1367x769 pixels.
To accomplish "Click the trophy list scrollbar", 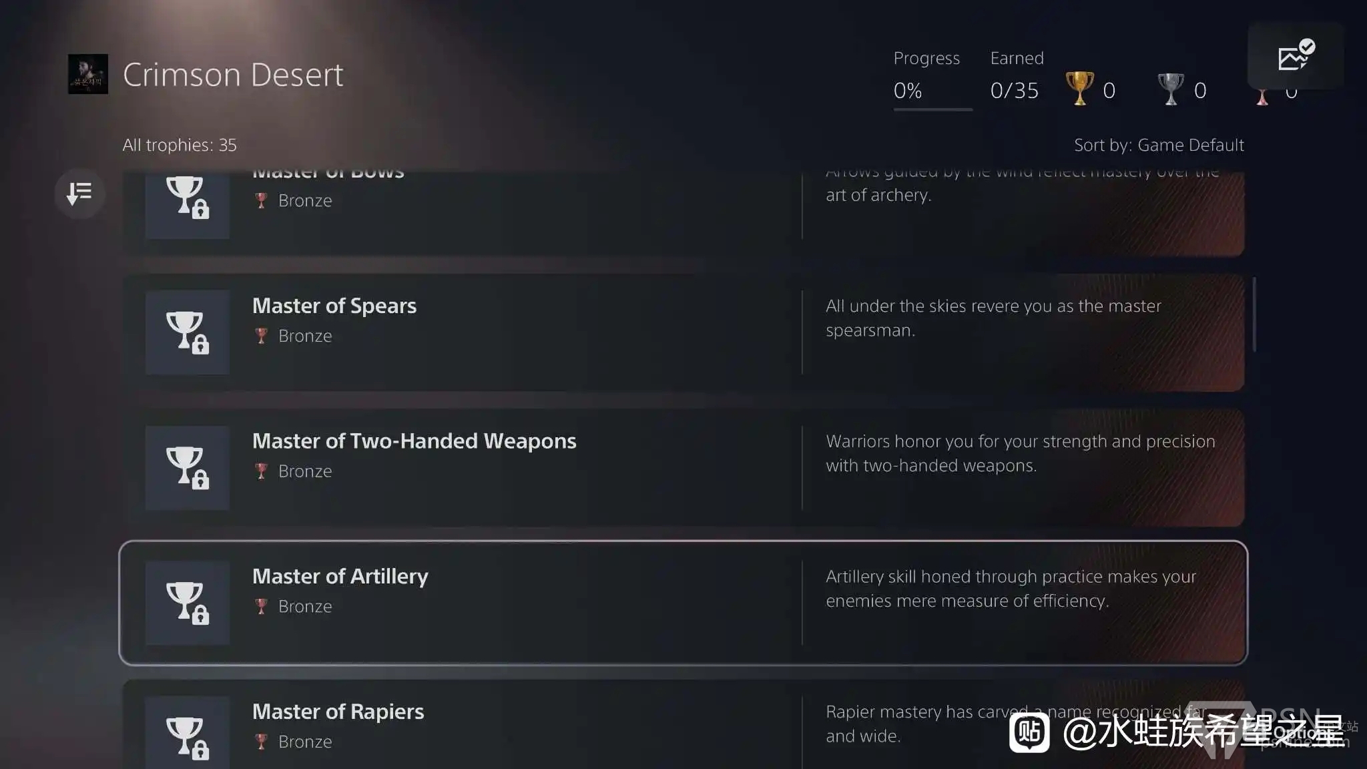I will point(1254,314).
